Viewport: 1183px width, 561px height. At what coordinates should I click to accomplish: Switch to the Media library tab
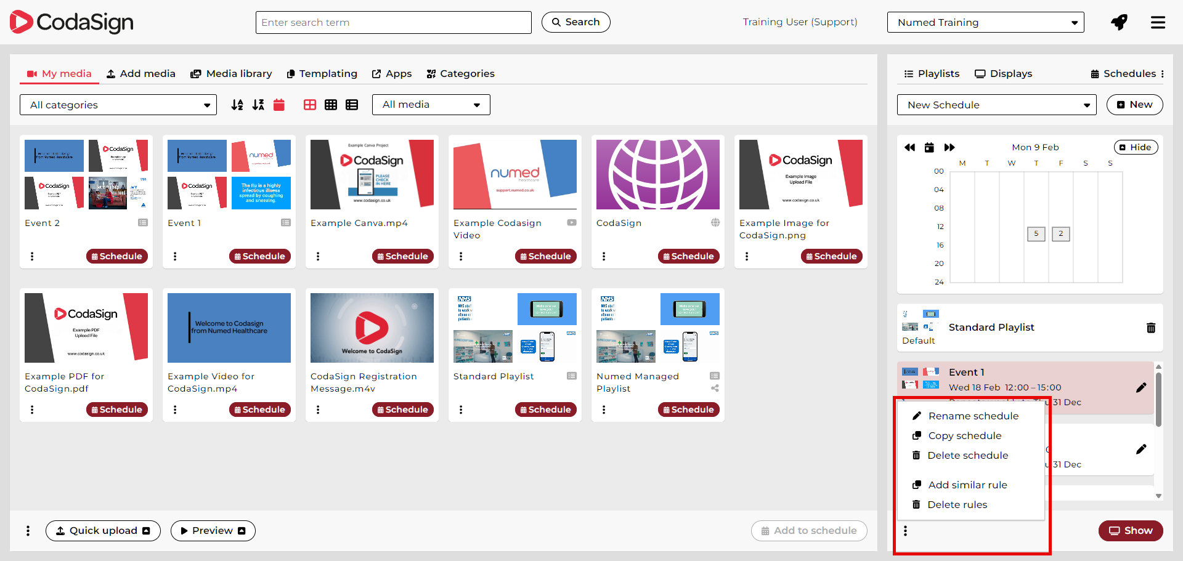[x=231, y=74]
